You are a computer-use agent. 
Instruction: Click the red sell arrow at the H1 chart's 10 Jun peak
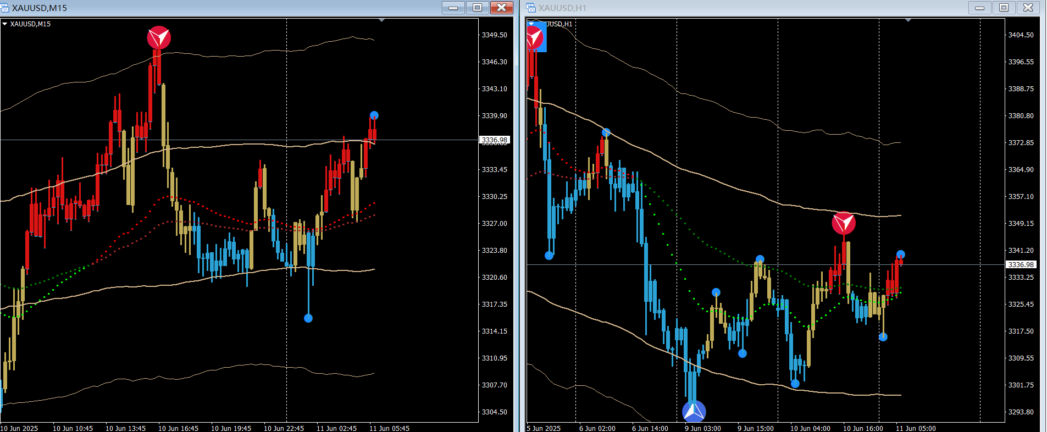(x=844, y=223)
